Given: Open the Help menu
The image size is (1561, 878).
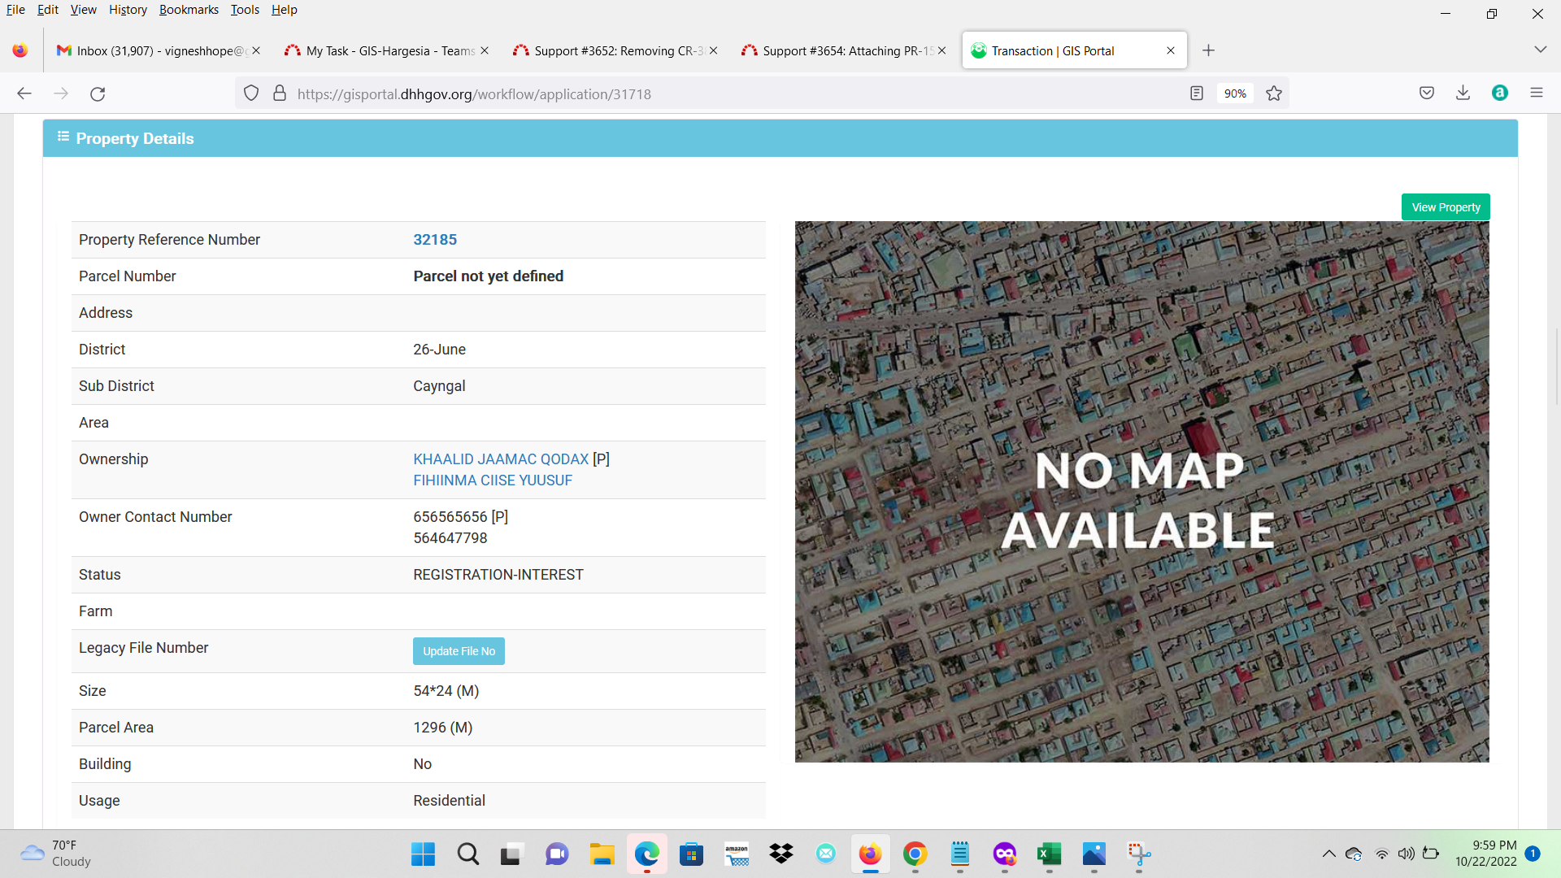Looking at the screenshot, I should [x=285, y=10].
